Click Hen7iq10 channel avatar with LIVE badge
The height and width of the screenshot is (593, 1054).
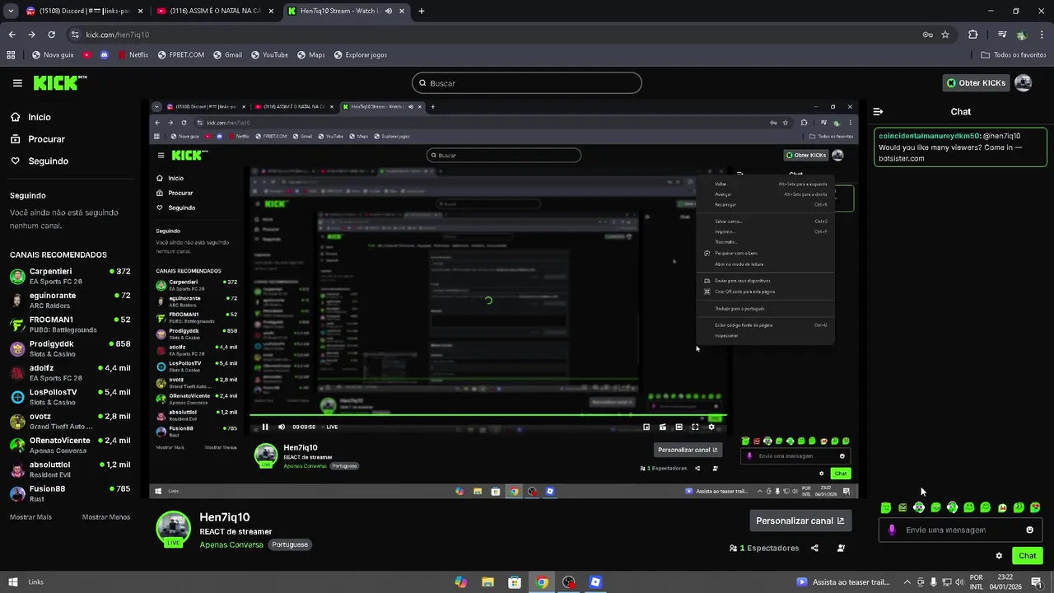(x=174, y=529)
